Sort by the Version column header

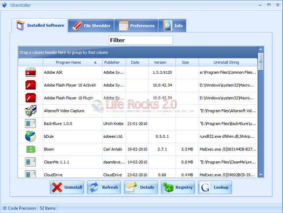click(x=162, y=62)
